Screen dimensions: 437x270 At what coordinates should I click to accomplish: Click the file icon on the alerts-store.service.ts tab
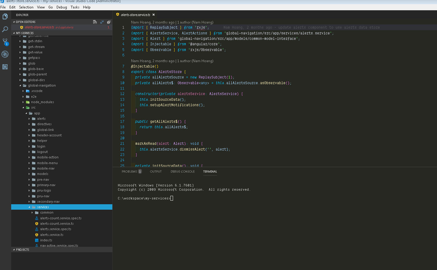pyautogui.click(x=117, y=14)
